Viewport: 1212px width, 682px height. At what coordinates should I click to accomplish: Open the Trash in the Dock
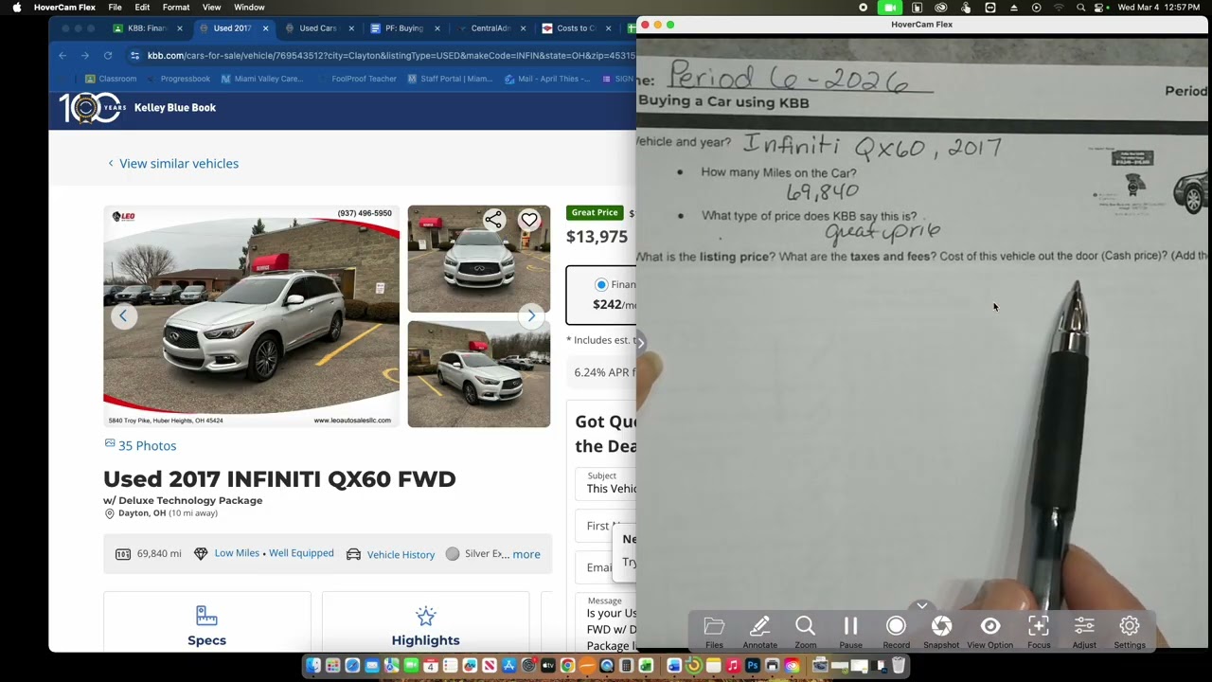(x=899, y=666)
